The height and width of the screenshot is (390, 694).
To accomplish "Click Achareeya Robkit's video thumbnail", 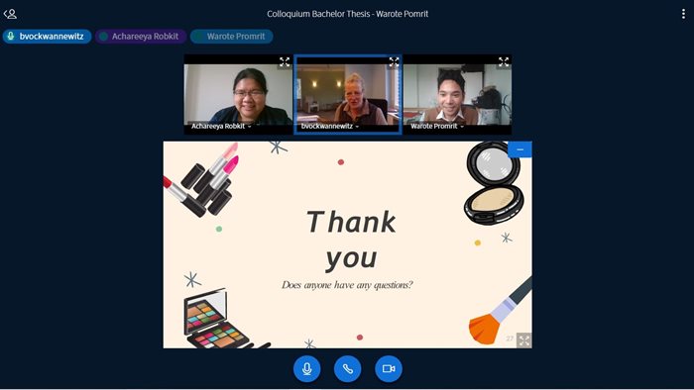I will 238,94.
